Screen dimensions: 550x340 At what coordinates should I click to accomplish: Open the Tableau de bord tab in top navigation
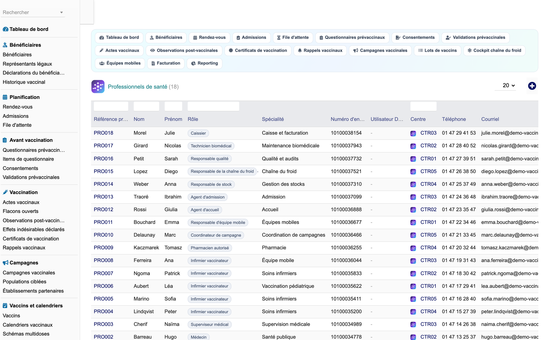(x=119, y=38)
